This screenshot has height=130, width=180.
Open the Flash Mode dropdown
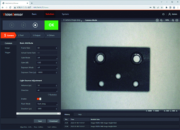(47, 104)
